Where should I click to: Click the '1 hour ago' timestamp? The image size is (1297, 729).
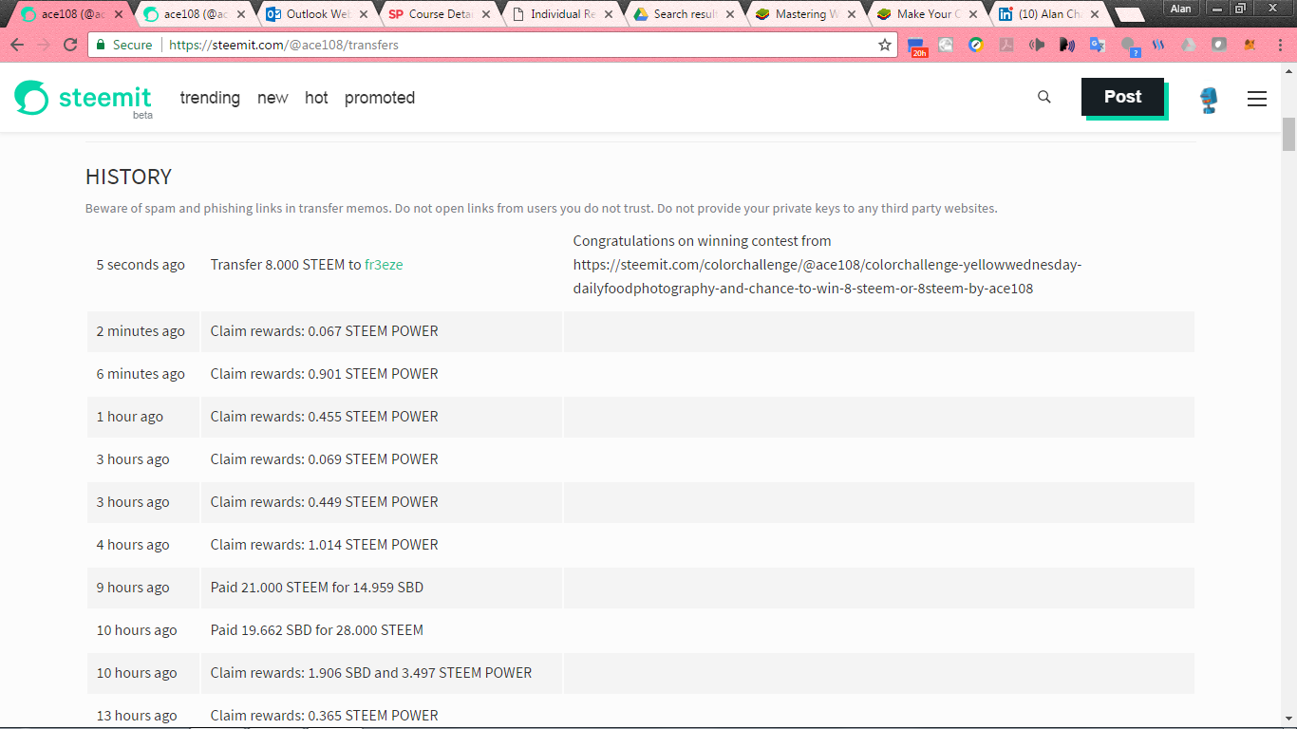(x=130, y=417)
